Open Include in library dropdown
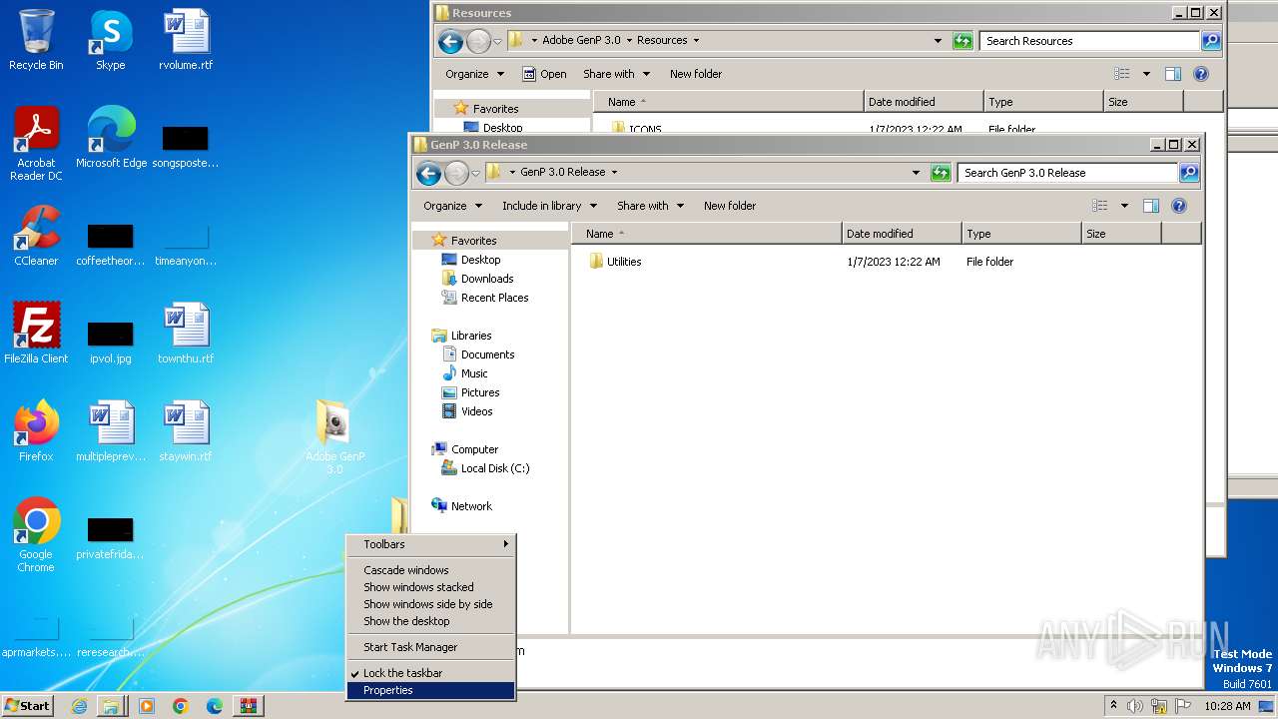The width and height of the screenshot is (1278, 719). coord(549,206)
